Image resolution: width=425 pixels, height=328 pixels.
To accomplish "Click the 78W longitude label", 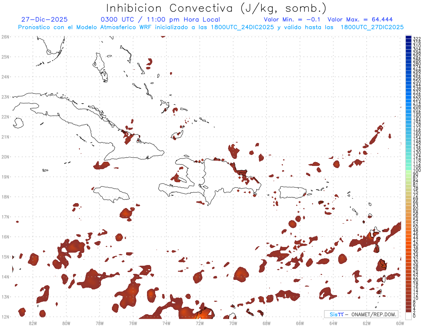I will (x=100, y=323).
